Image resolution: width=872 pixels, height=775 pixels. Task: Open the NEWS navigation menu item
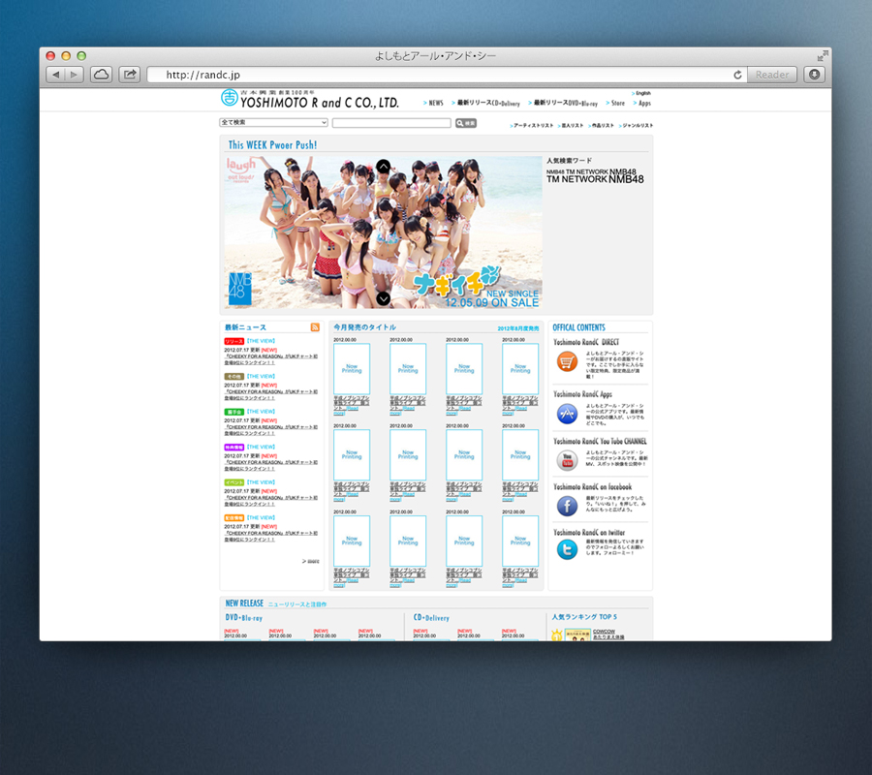(x=435, y=103)
